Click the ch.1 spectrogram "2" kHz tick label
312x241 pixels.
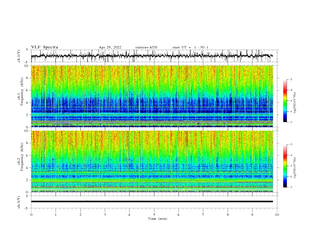[x=28, y=115]
